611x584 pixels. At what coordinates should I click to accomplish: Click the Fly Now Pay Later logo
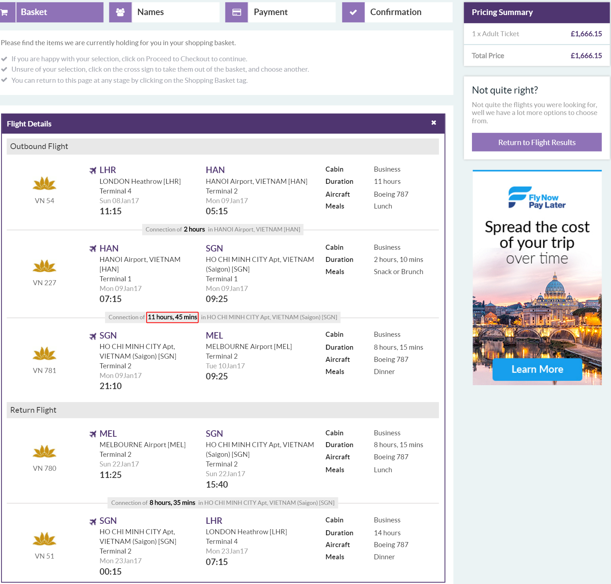tap(537, 197)
